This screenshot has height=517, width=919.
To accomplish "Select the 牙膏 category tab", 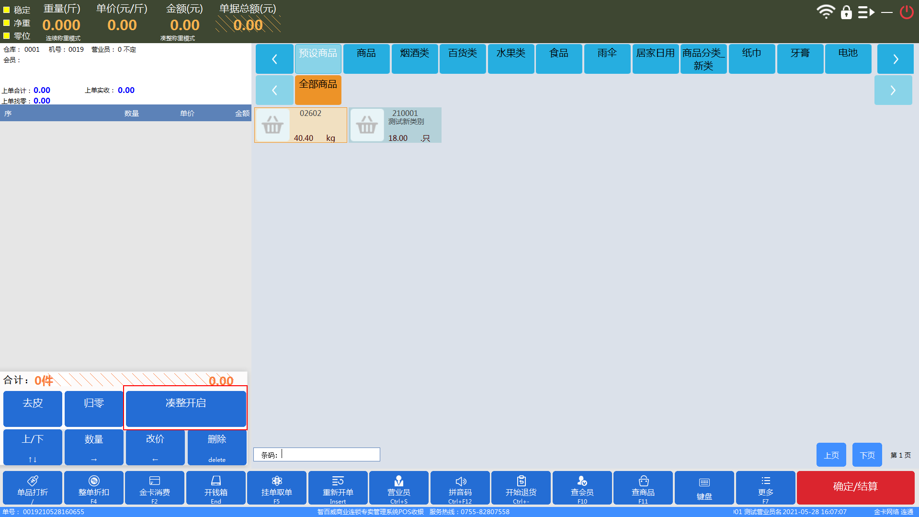I will click(x=800, y=59).
